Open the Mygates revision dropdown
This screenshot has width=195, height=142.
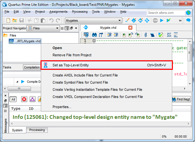tap(94, 20)
